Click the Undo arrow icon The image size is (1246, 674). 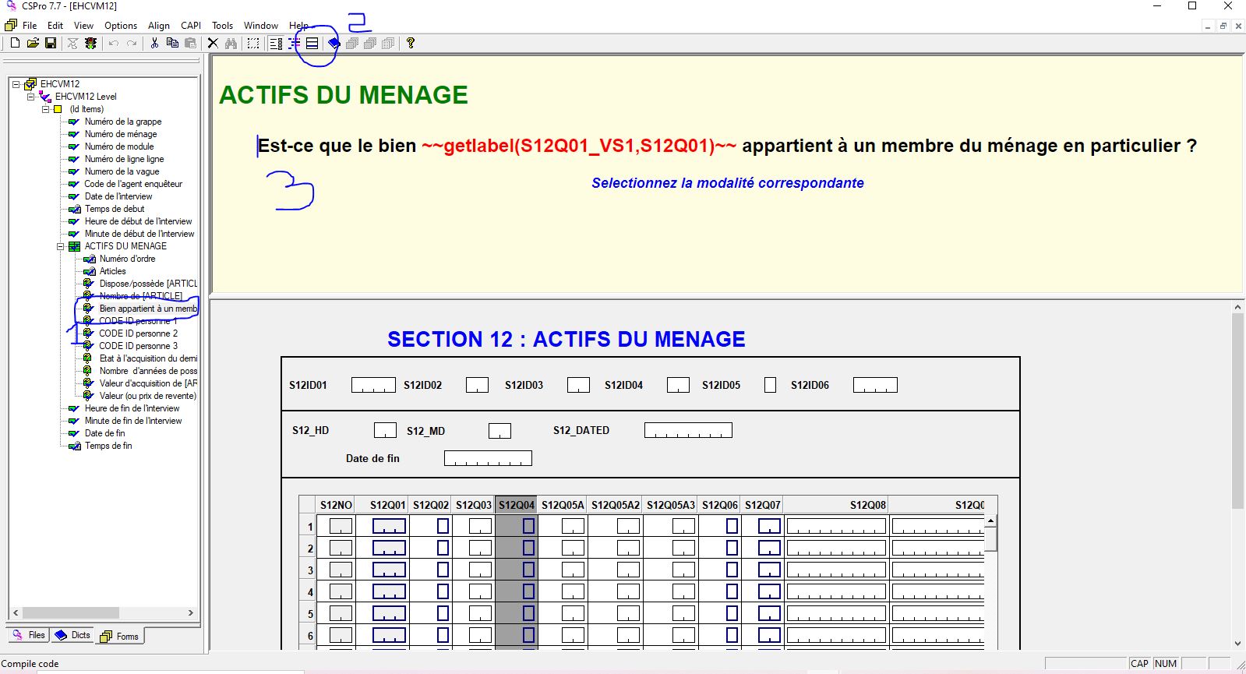click(114, 44)
